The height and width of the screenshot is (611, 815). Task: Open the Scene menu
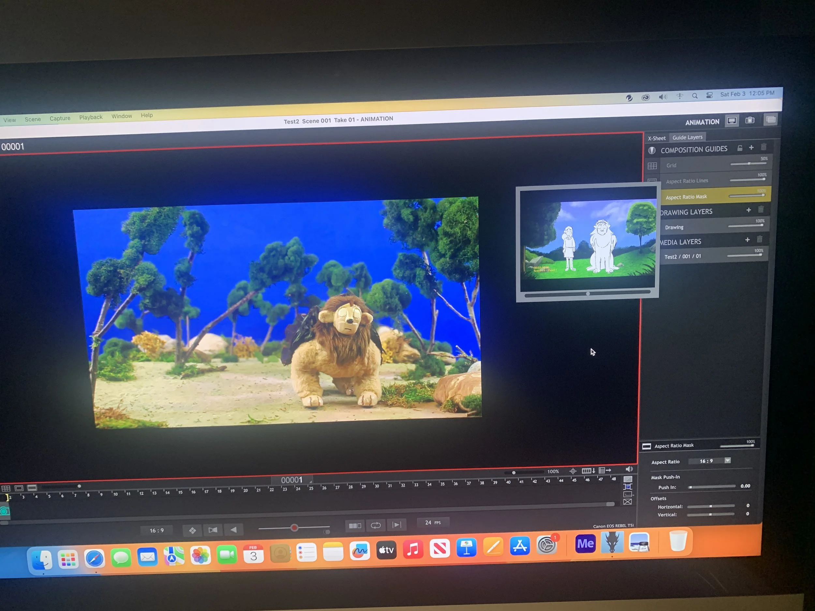pos(33,119)
